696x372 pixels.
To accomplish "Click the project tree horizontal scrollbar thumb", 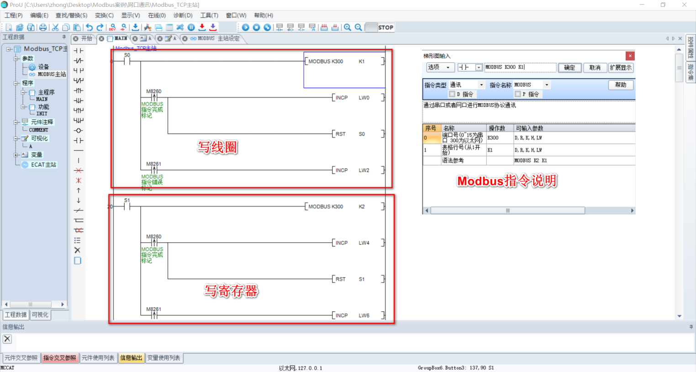I will [x=31, y=304].
